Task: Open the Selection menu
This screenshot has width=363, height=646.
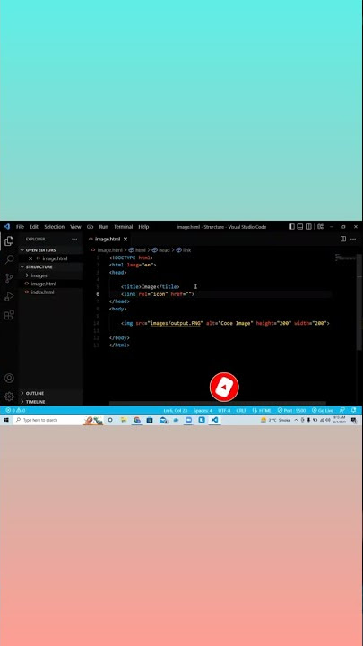Action: pos(55,227)
